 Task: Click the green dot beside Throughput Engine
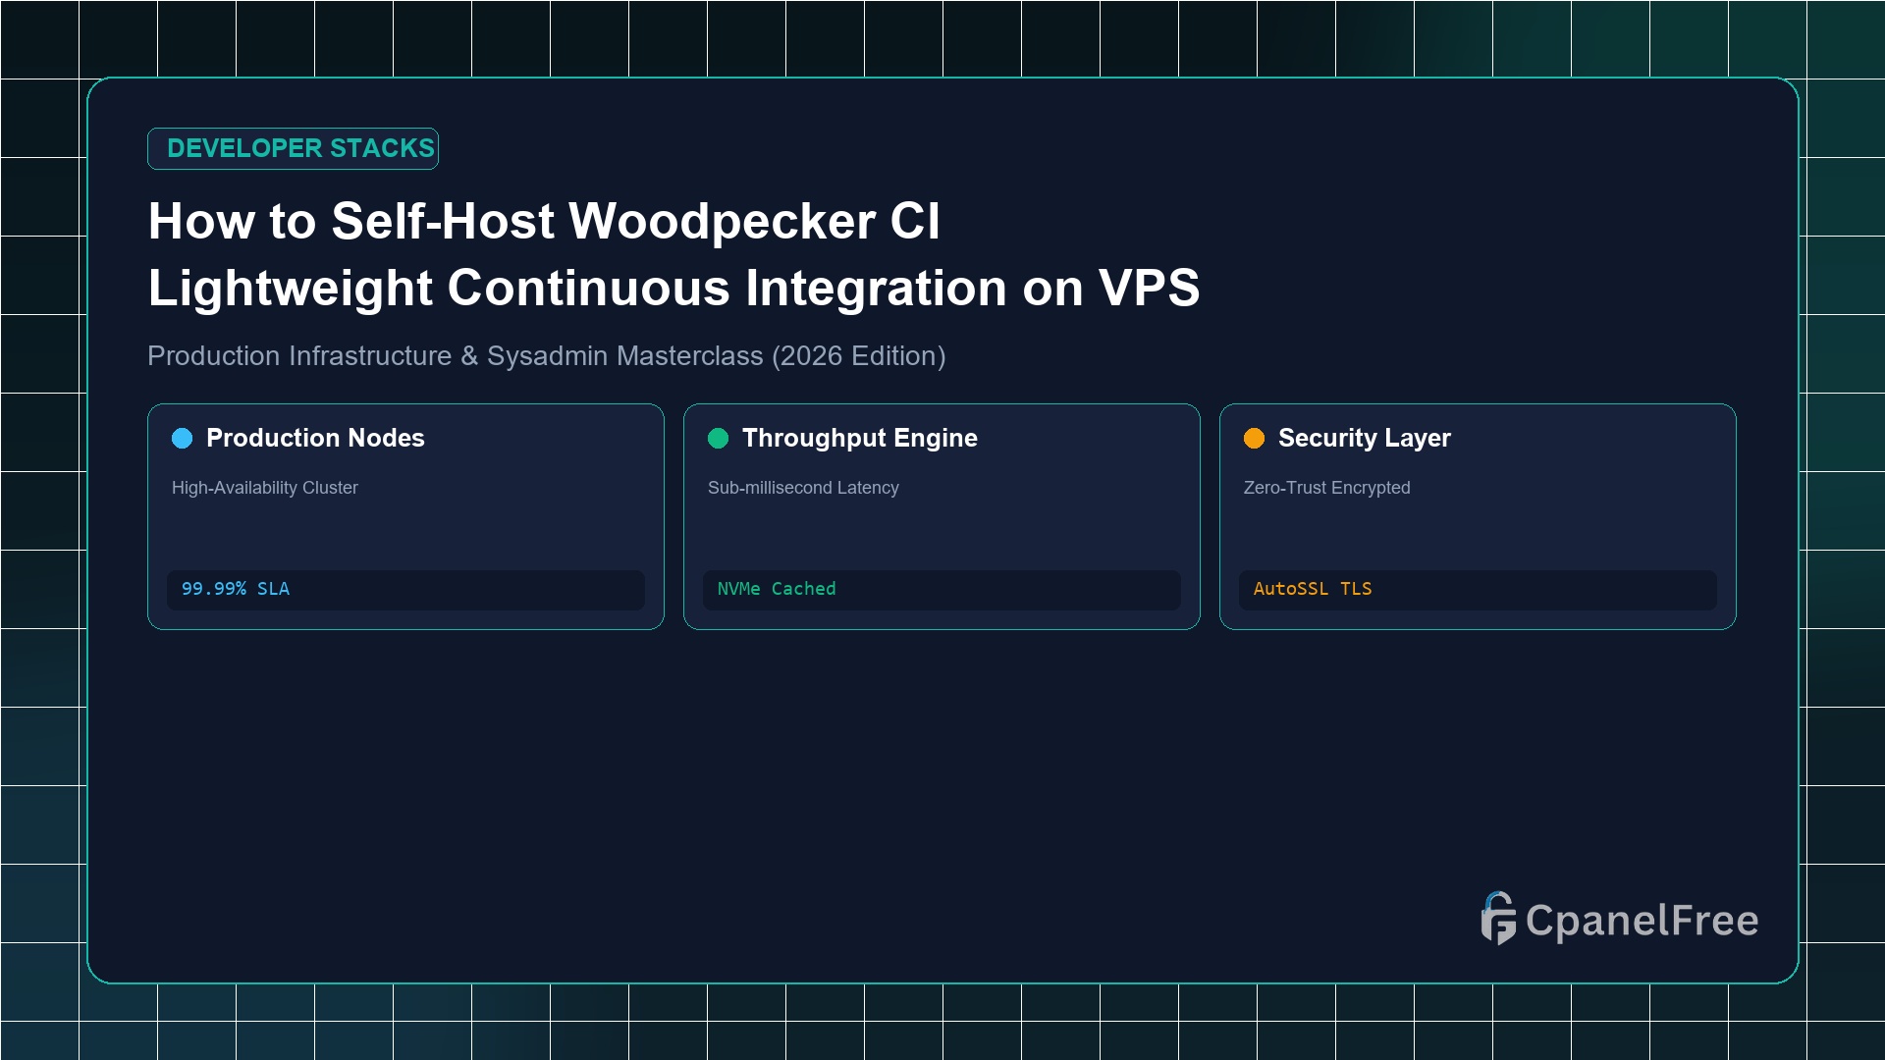click(x=719, y=438)
